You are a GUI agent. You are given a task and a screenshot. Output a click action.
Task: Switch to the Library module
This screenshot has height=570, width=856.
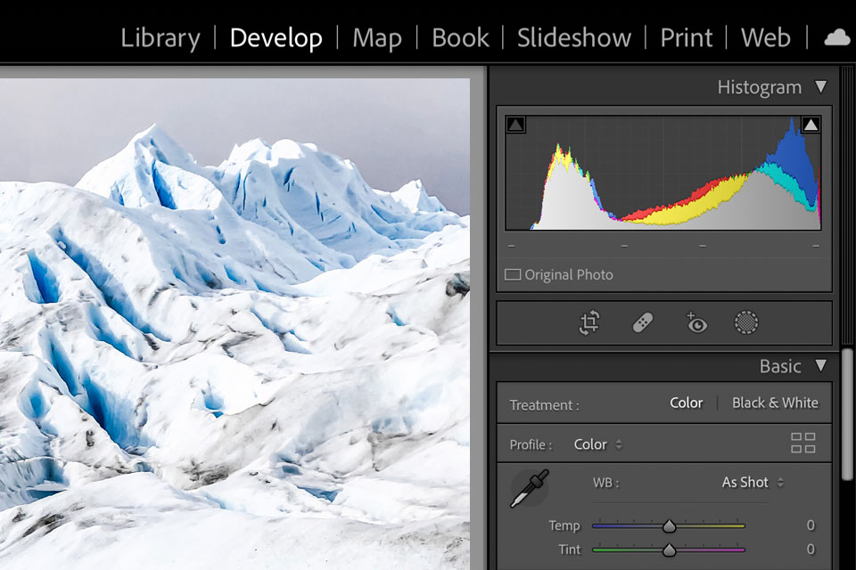tap(160, 38)
